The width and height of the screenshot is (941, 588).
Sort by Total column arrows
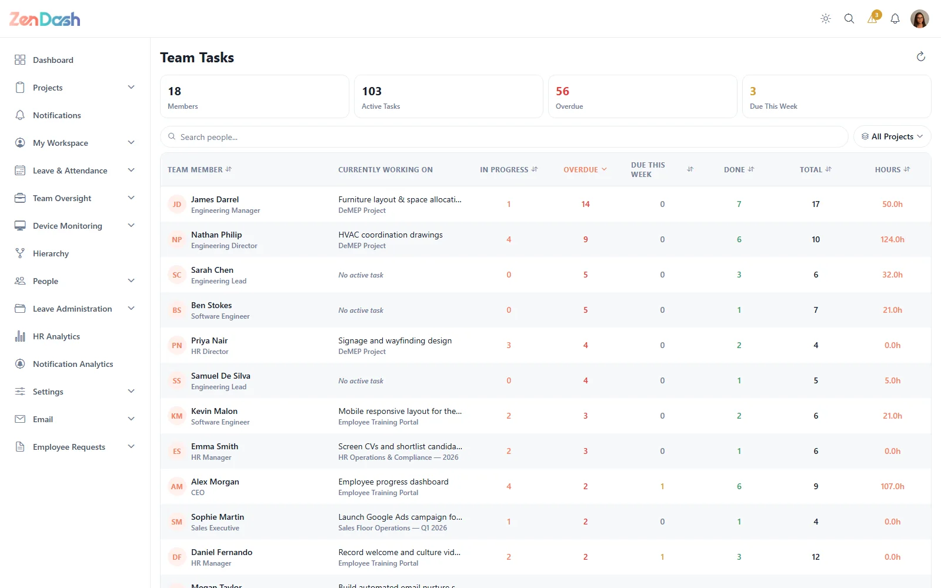point(829,169)
